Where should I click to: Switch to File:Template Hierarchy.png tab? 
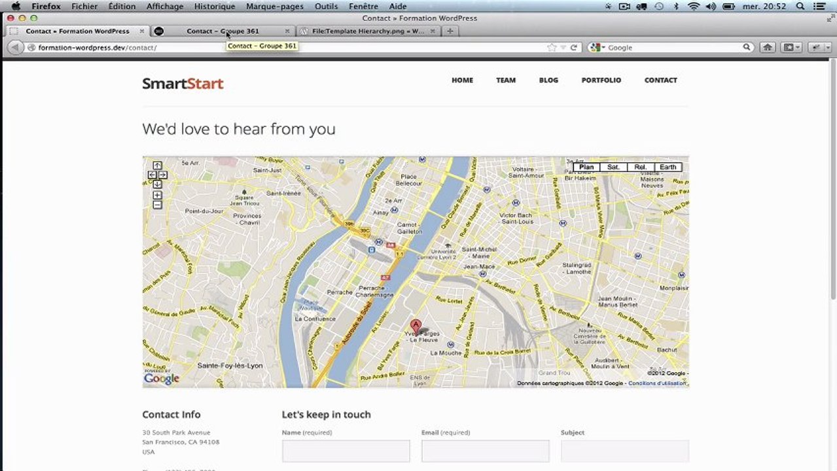click(368, 31)
